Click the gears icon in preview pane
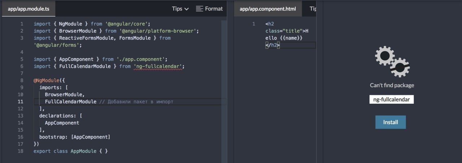The width and height of the screenshot is (462, 163). [x=392, y=62]
